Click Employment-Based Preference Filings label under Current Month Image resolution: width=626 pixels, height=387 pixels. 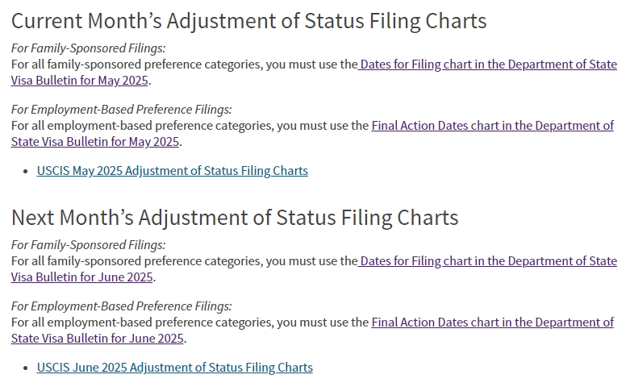point(121,110)
